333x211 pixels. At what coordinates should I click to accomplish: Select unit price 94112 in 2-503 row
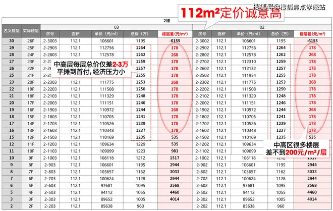pyautogui.click(x=107, y=192)
